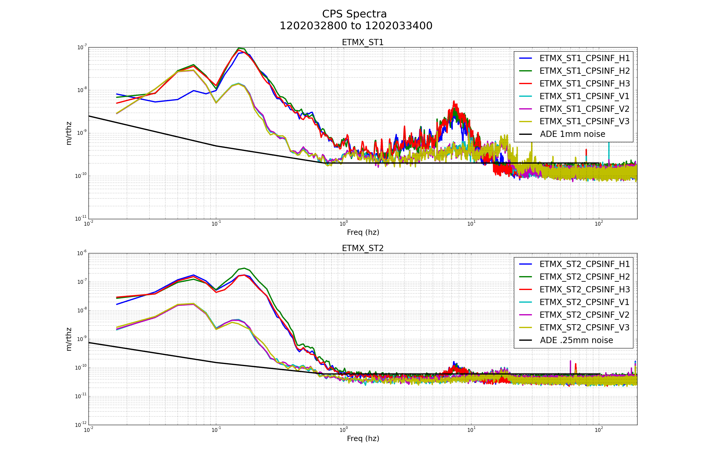Click the ETMX_ST2_CPSINF_V3 legend label
Screen dimensions: 708x472
pyautogui.click(x=584, y=327)
